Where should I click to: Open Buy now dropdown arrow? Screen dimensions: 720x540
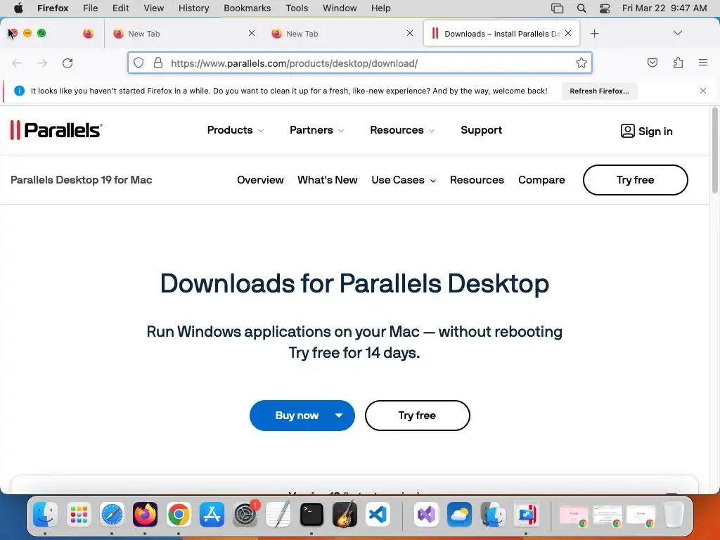coord(339,416)
